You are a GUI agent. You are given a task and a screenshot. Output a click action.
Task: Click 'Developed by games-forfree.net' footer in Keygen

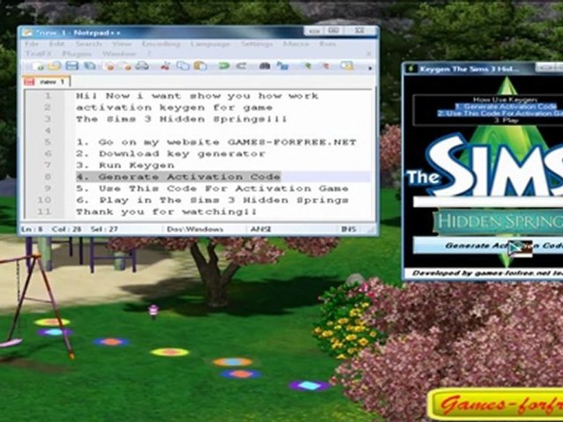coord(487,274)
